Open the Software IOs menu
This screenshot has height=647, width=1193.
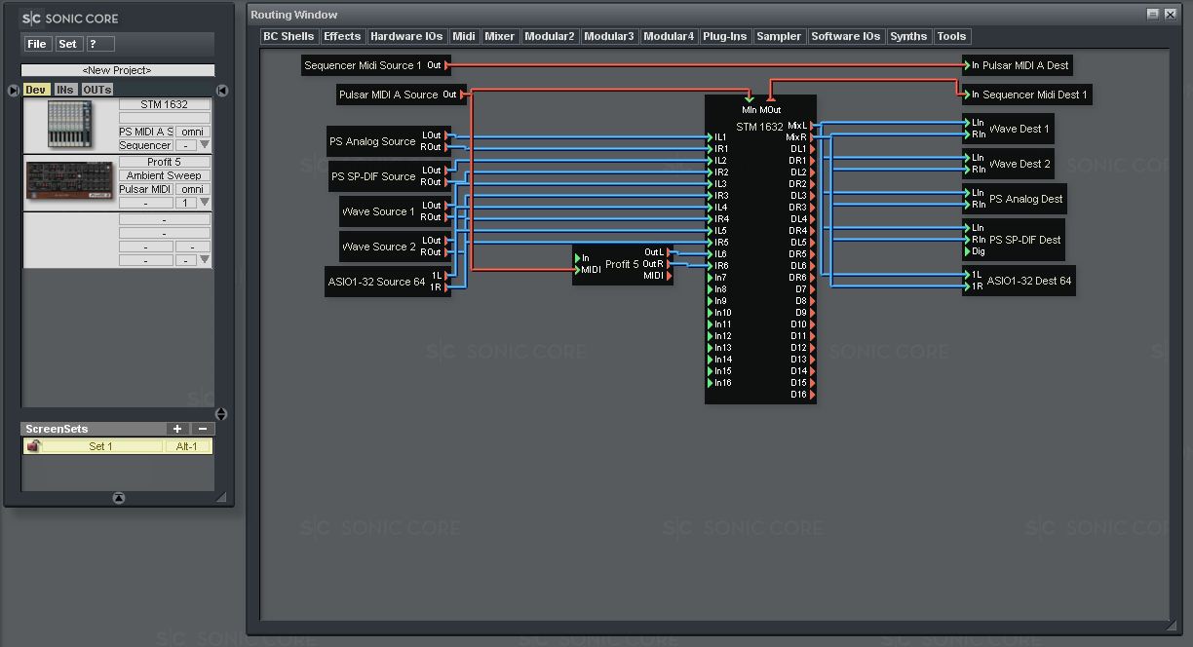[846, 36]
